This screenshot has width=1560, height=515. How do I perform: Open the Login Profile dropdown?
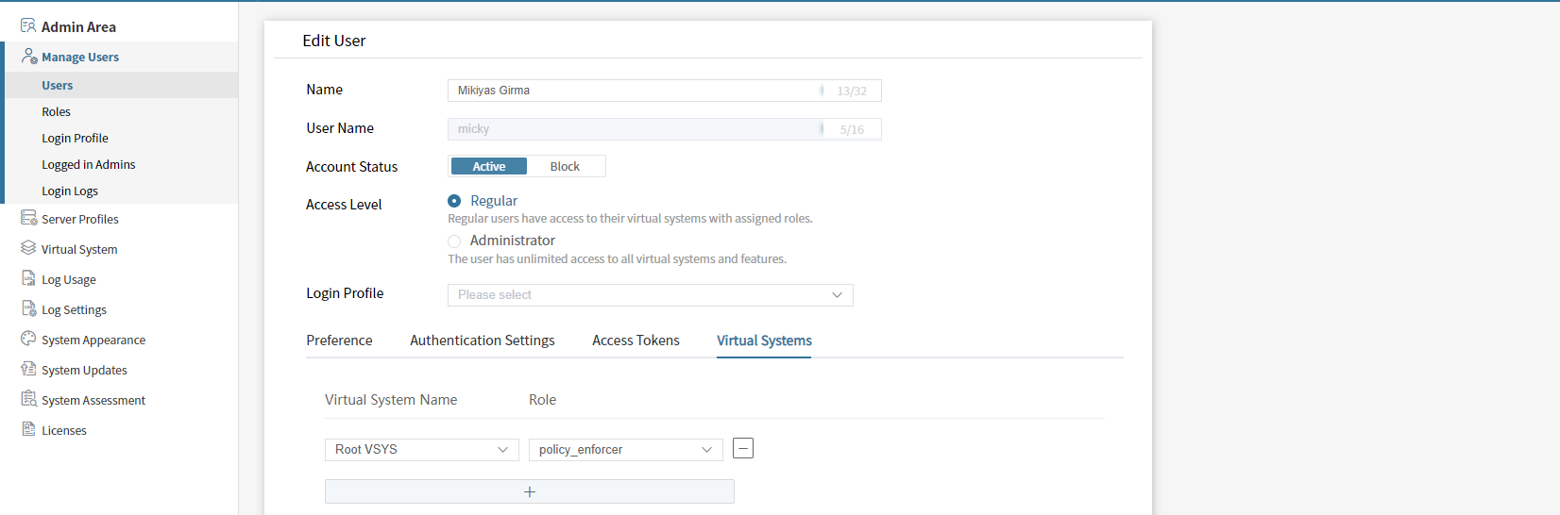[x=650, y=295]
